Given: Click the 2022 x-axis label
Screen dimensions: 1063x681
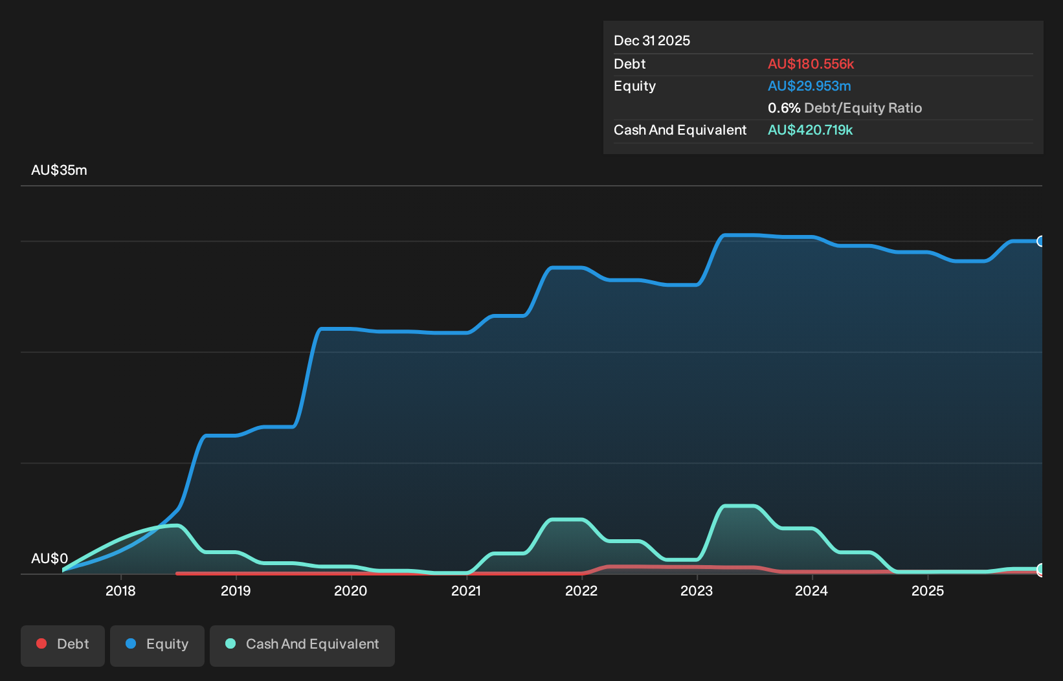Looking at the screenshot, I should (x=581, y=590).
